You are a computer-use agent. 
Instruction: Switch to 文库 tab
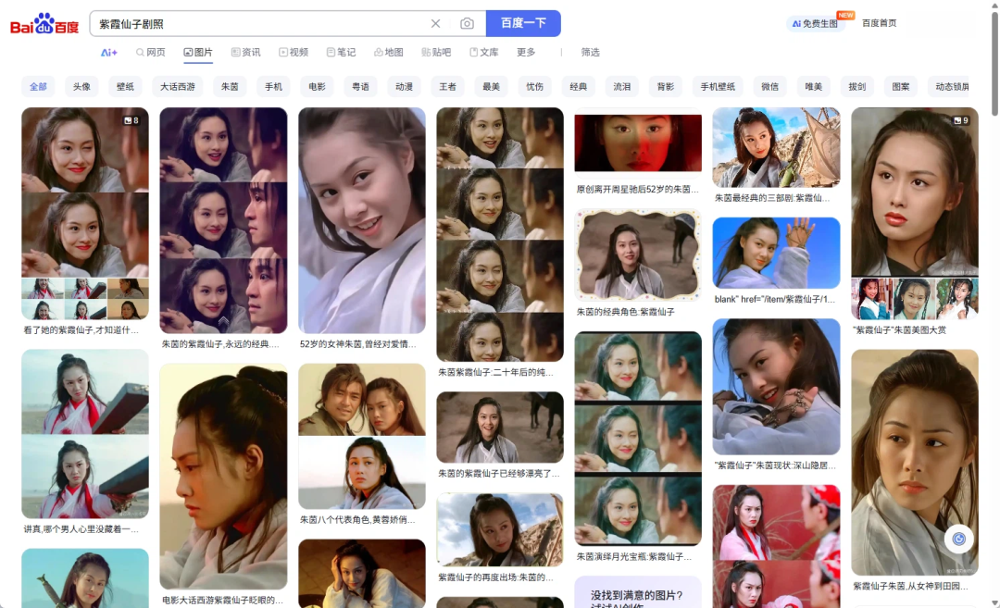pyautogui.click(x=483, y=52)
